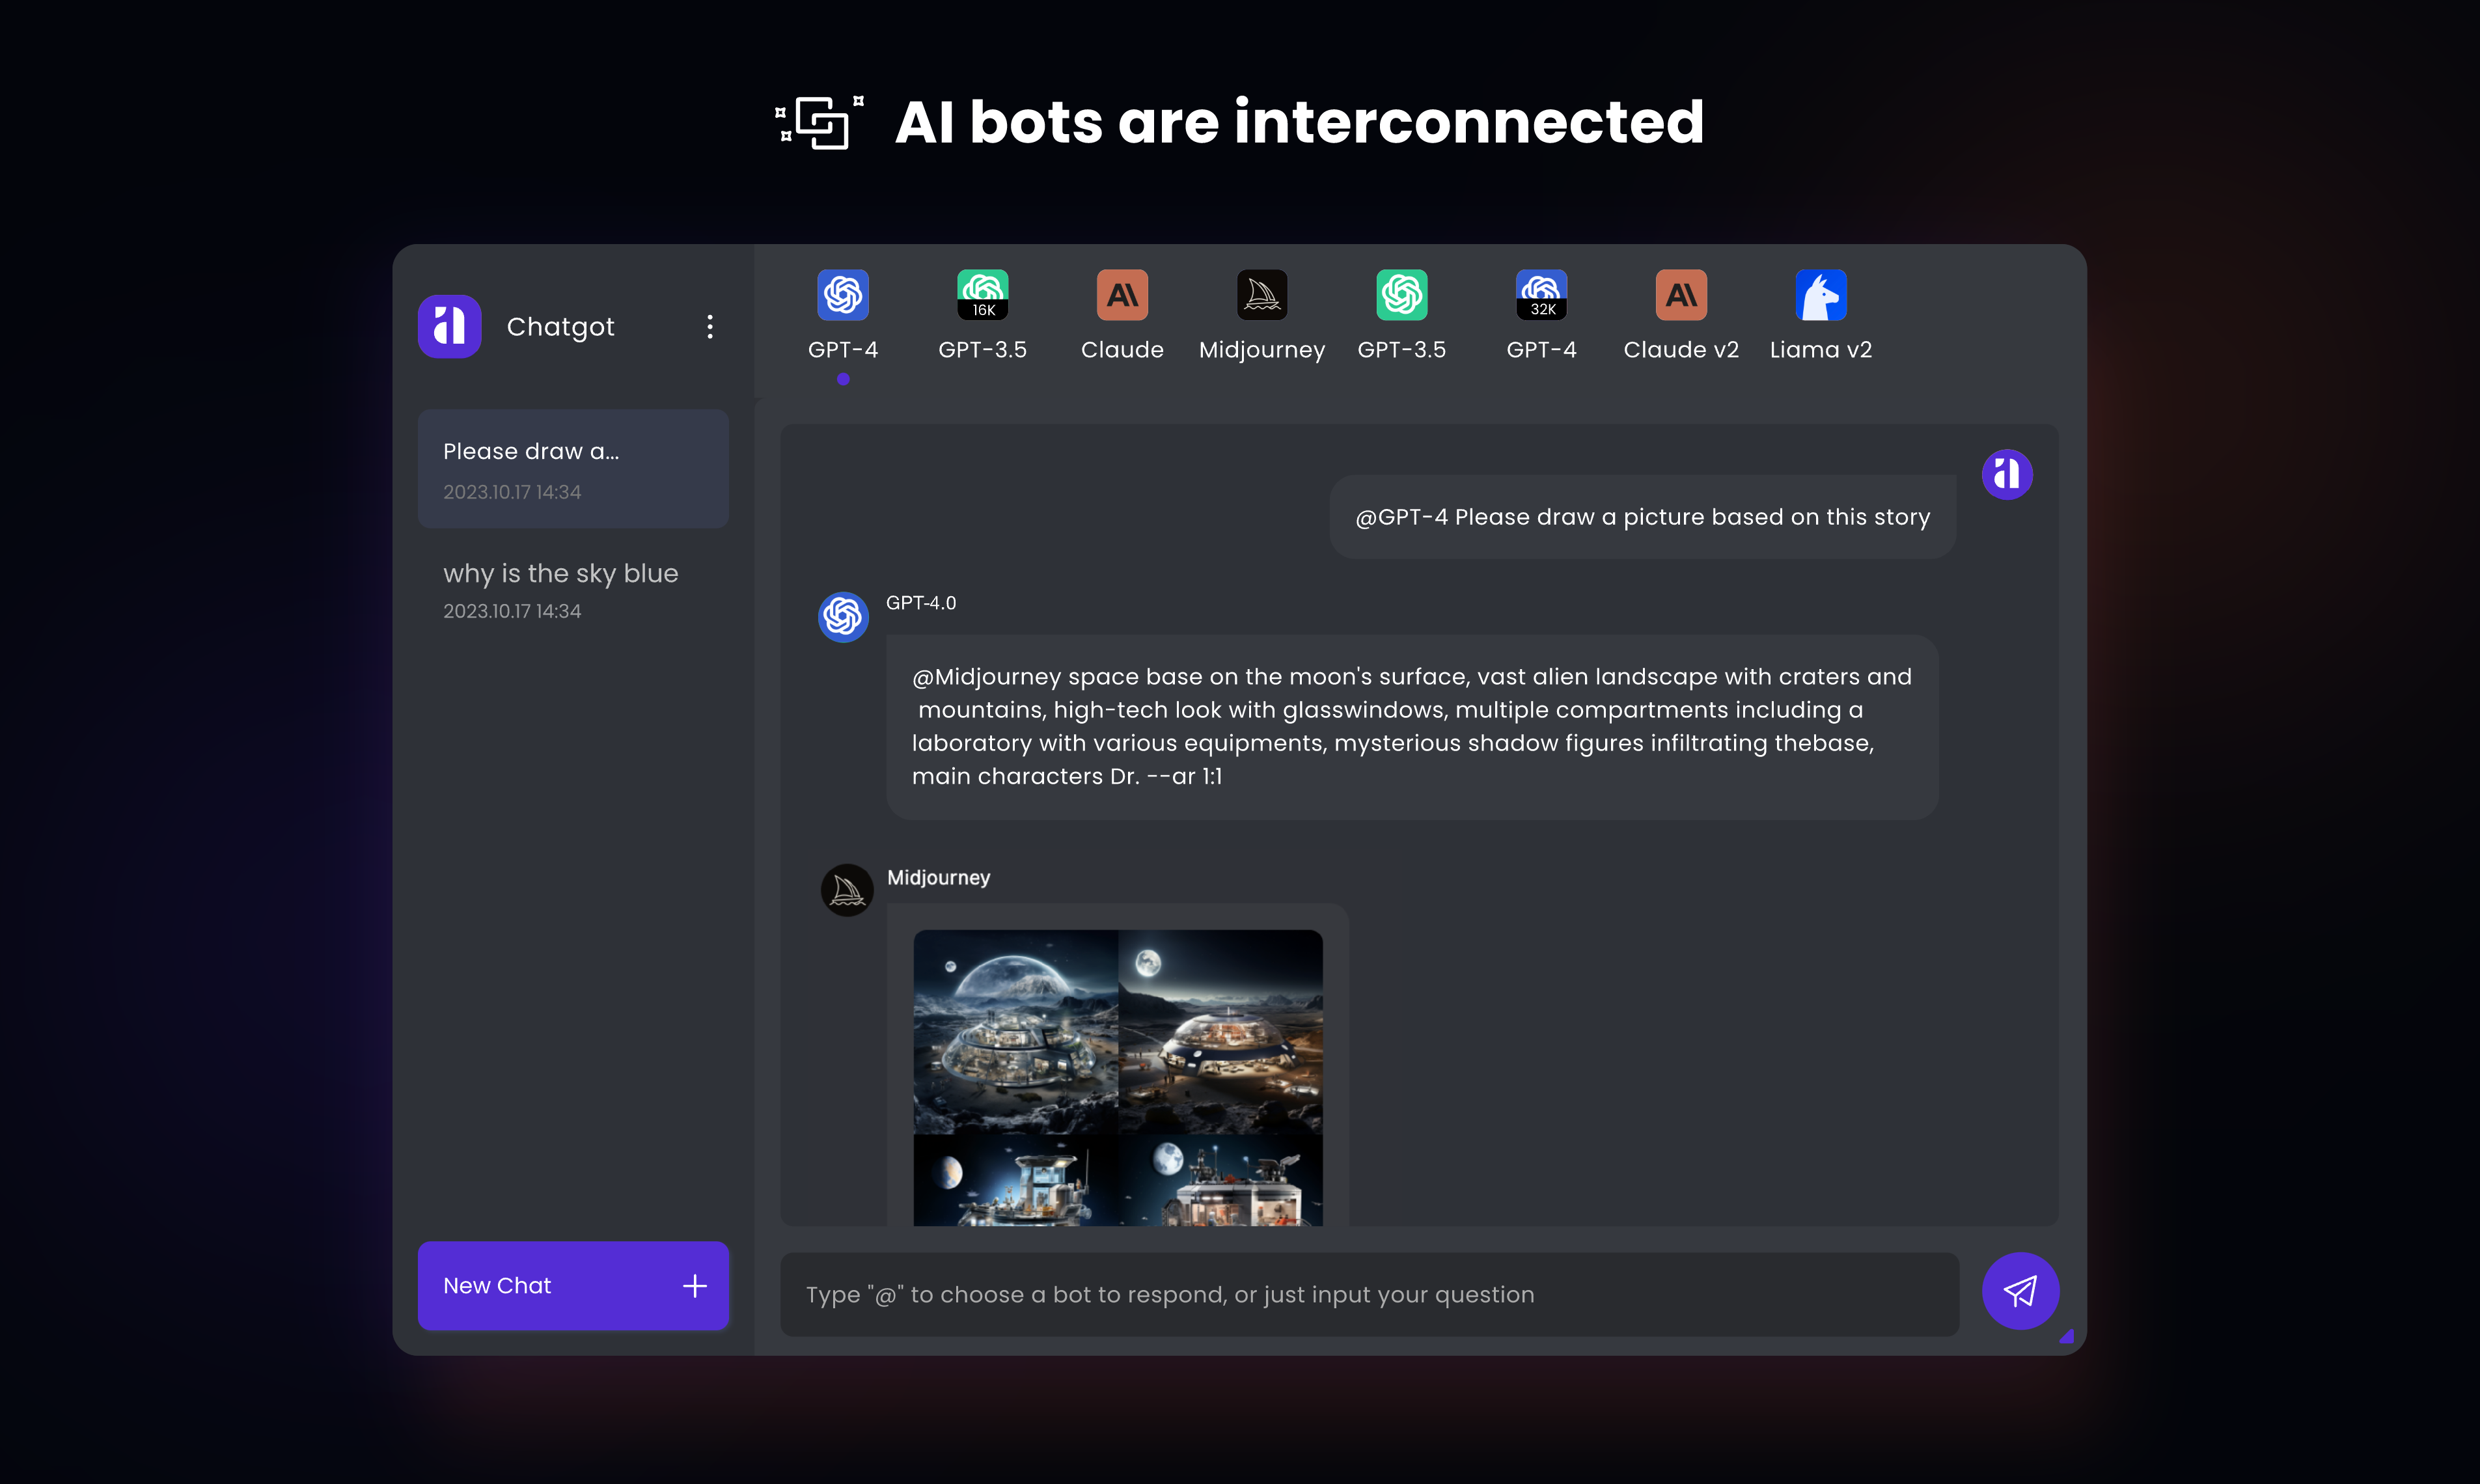Choose the Claude bot icon

click(x=1122, y=295)
